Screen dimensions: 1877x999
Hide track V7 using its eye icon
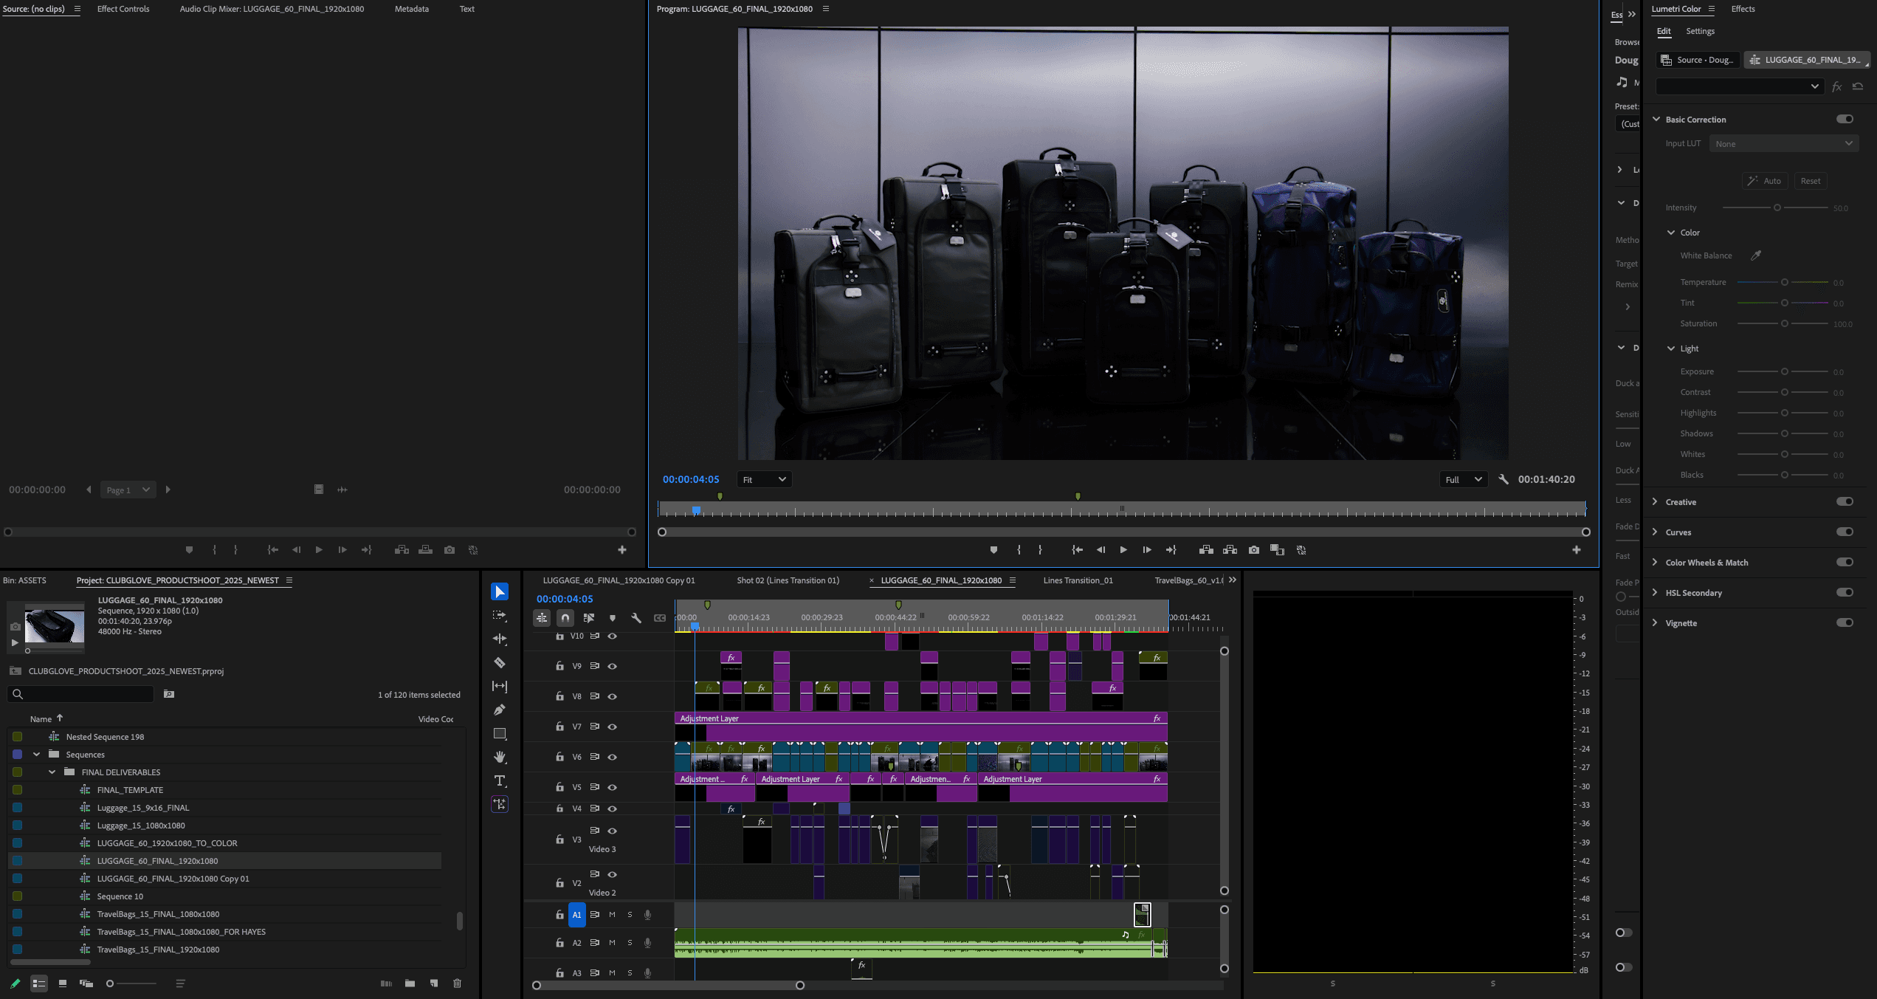point(612,727)
